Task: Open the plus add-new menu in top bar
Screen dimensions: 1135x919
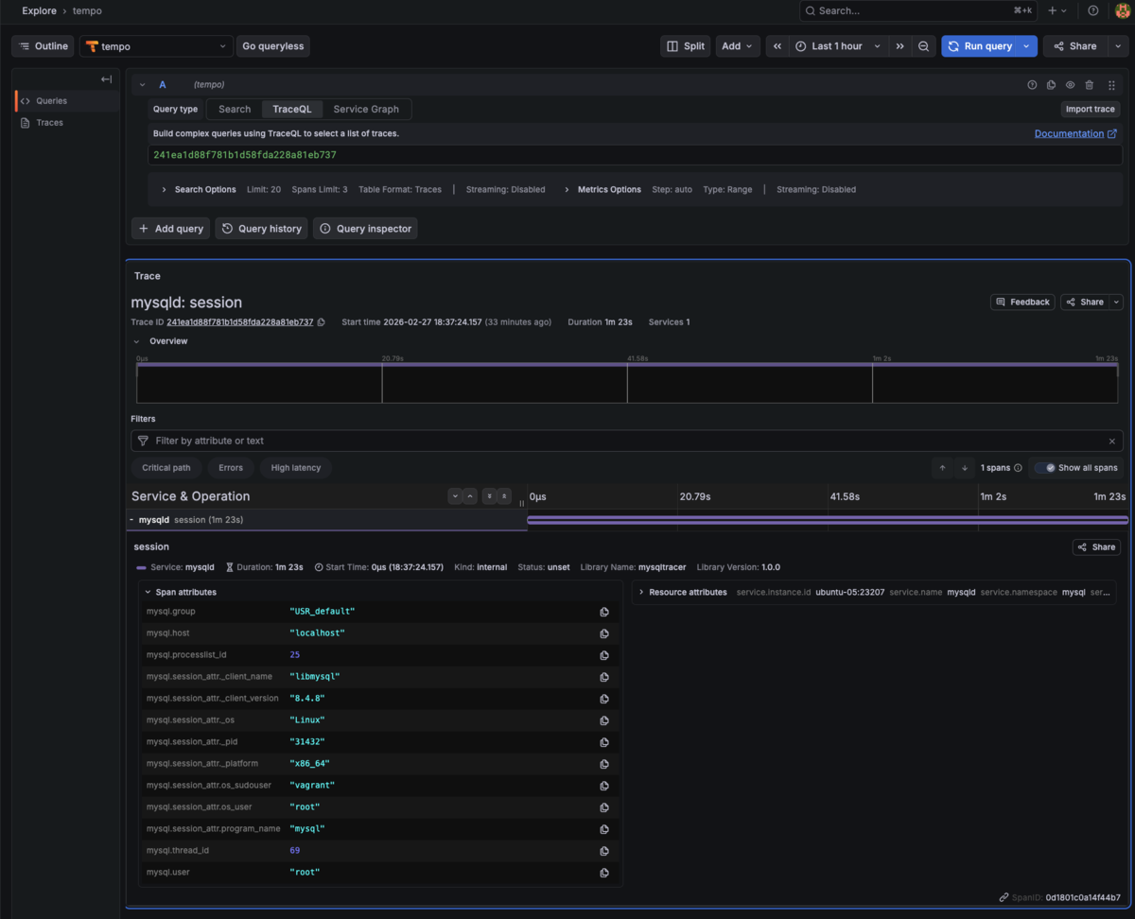Action: tap(1057, 10)
